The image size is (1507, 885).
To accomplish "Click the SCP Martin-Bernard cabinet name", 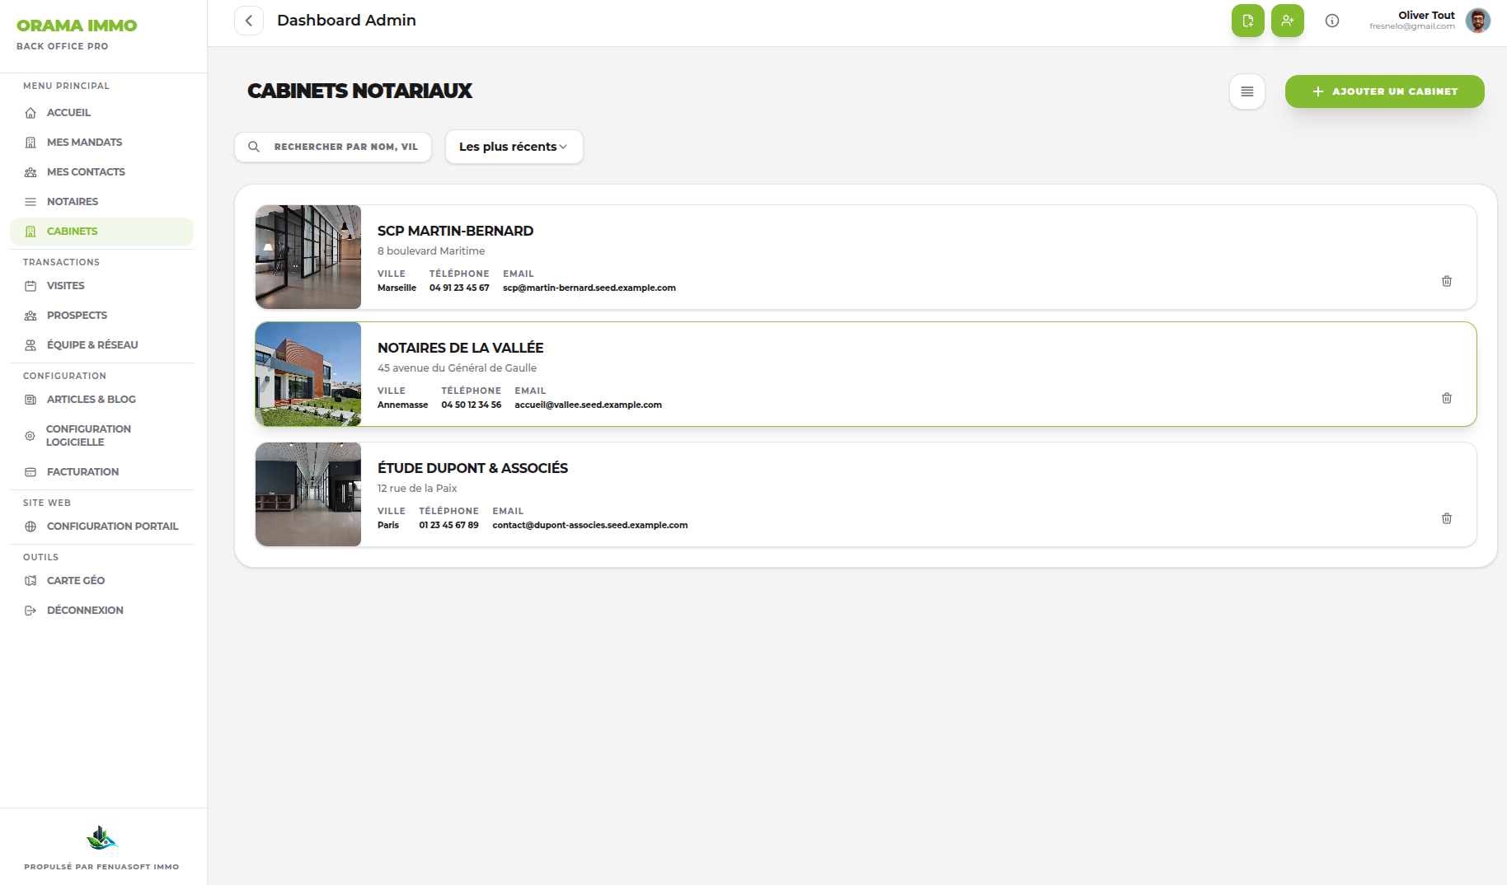I will point(455,231).
